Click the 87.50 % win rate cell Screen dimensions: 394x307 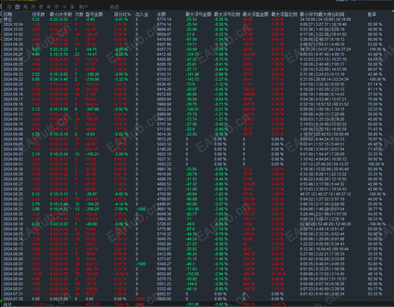tap(375, 249)
